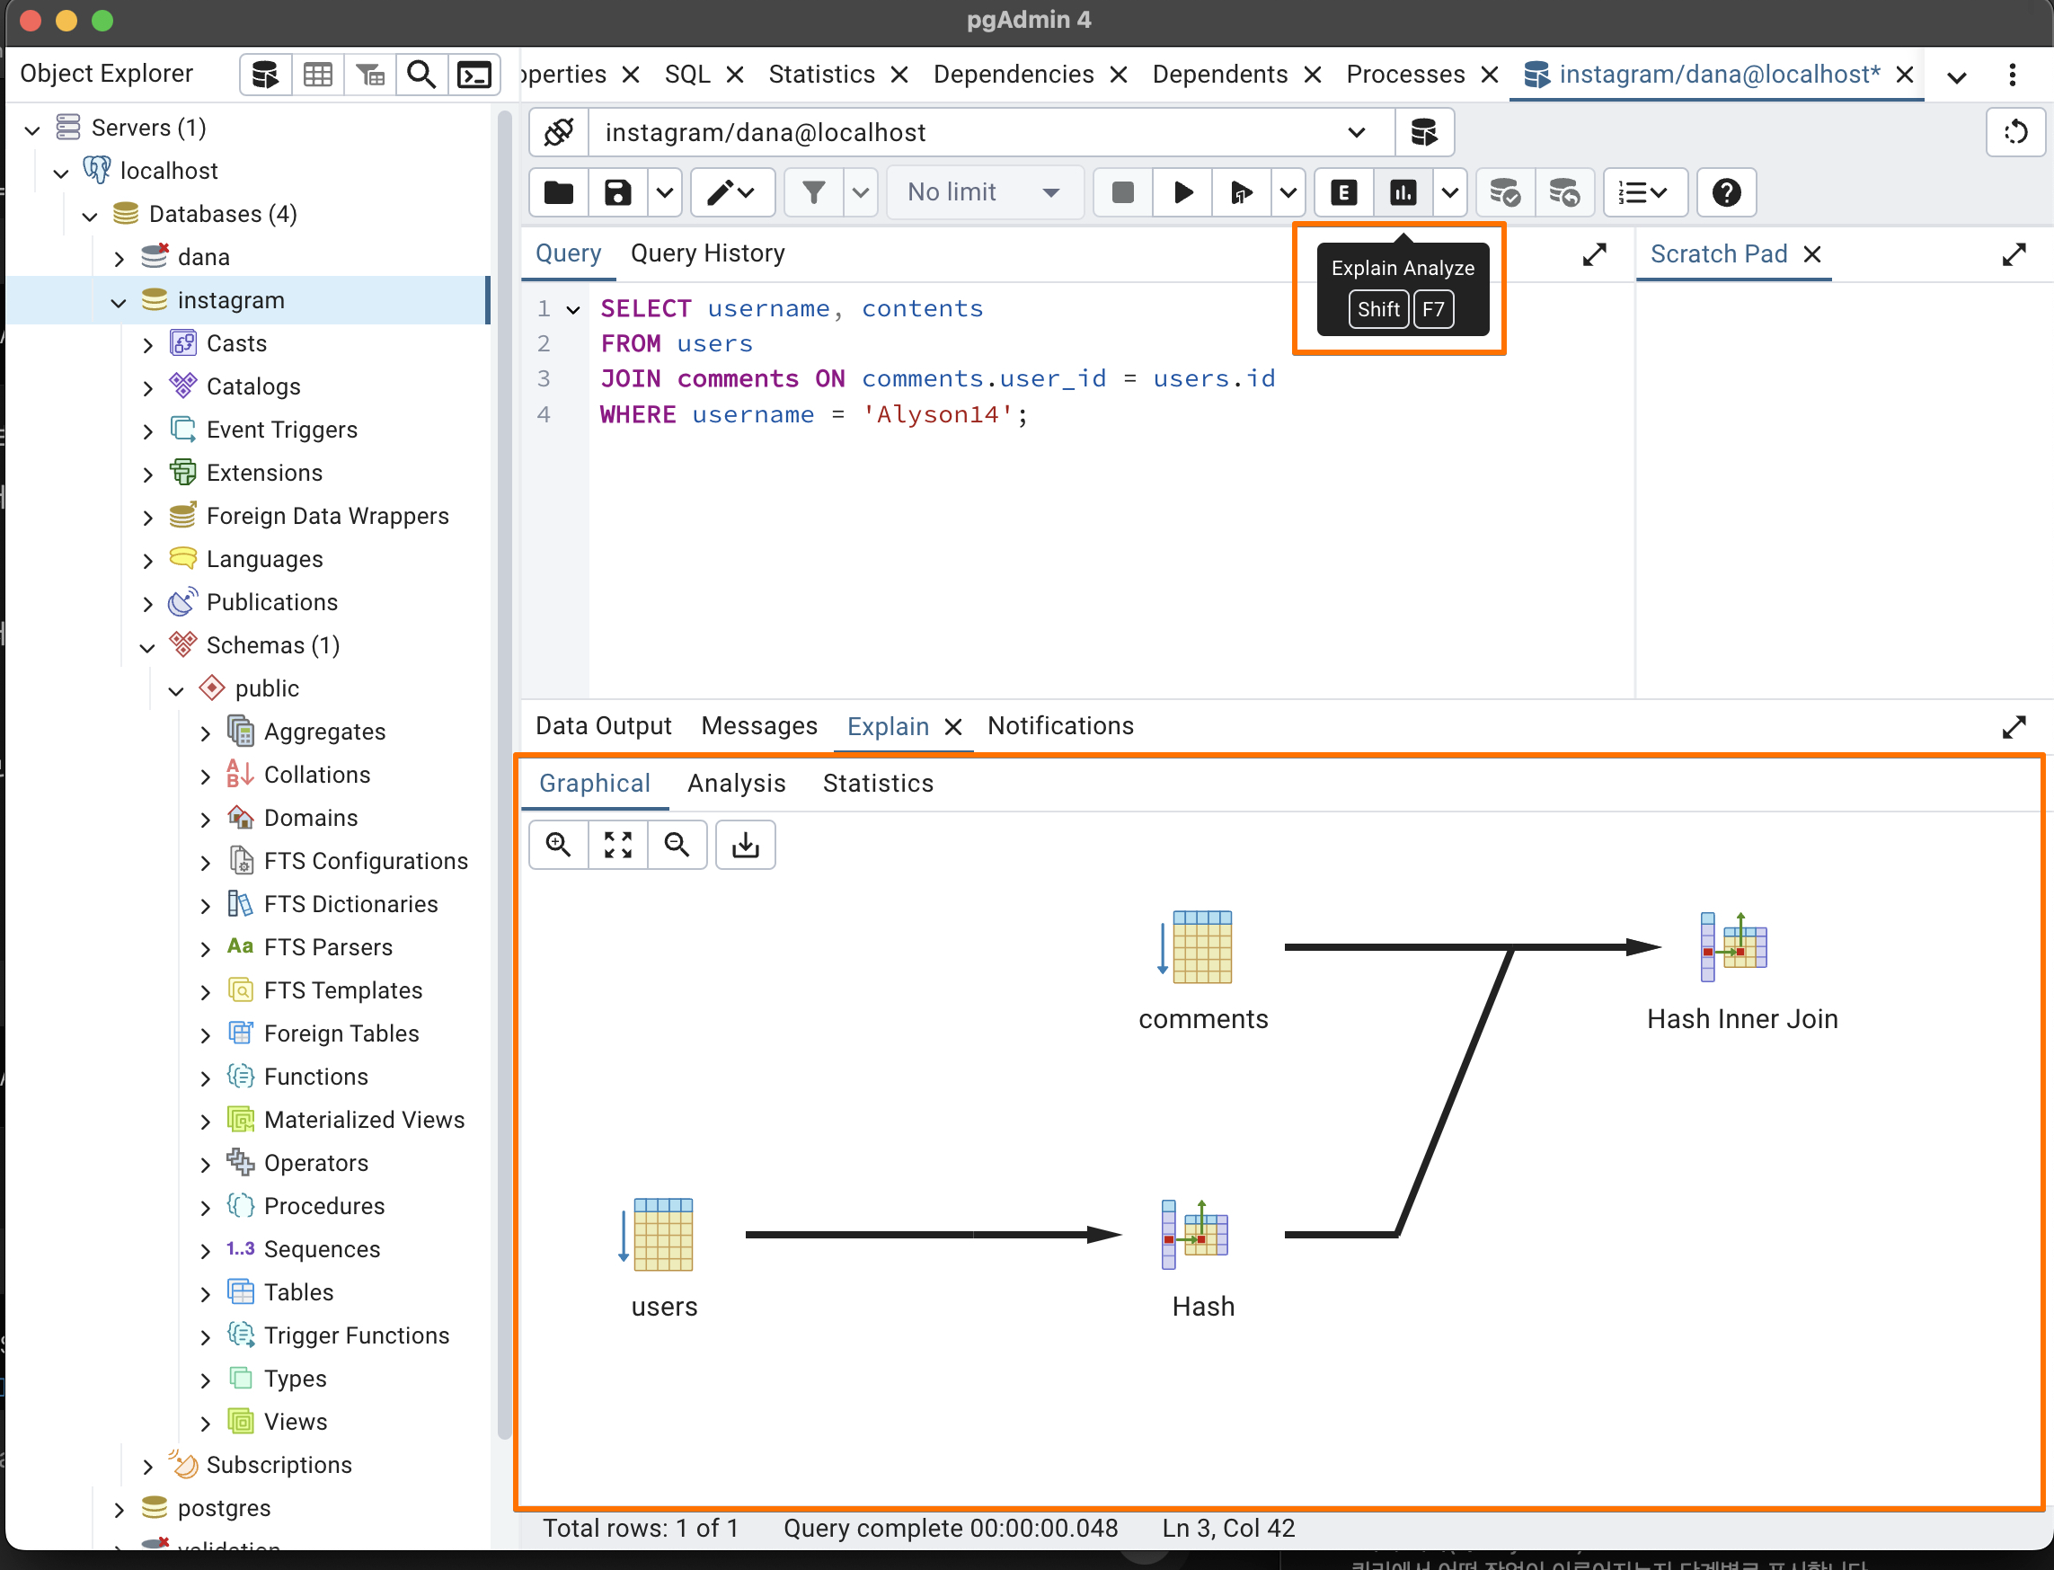Image resolution: width=2054 pixels, height=1570 pixels.
Task: Open the Notifications tab
Action: point(1060,726)
